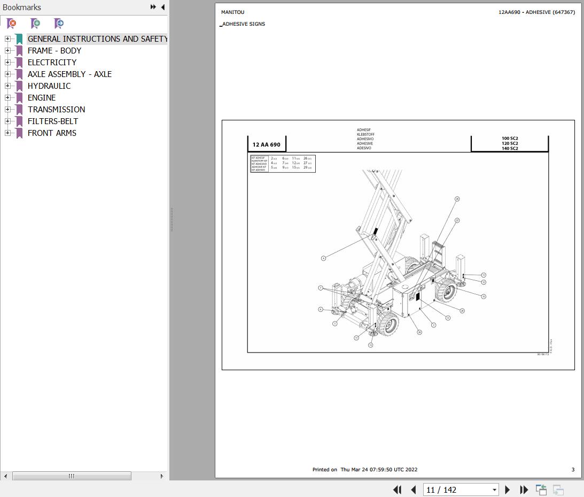Expand the GENERAL INSTRUCTIONS AND SAFETY bookmark
Image resolution: width=584 pixels, height=497 pixels.
[x=7, y=39]
